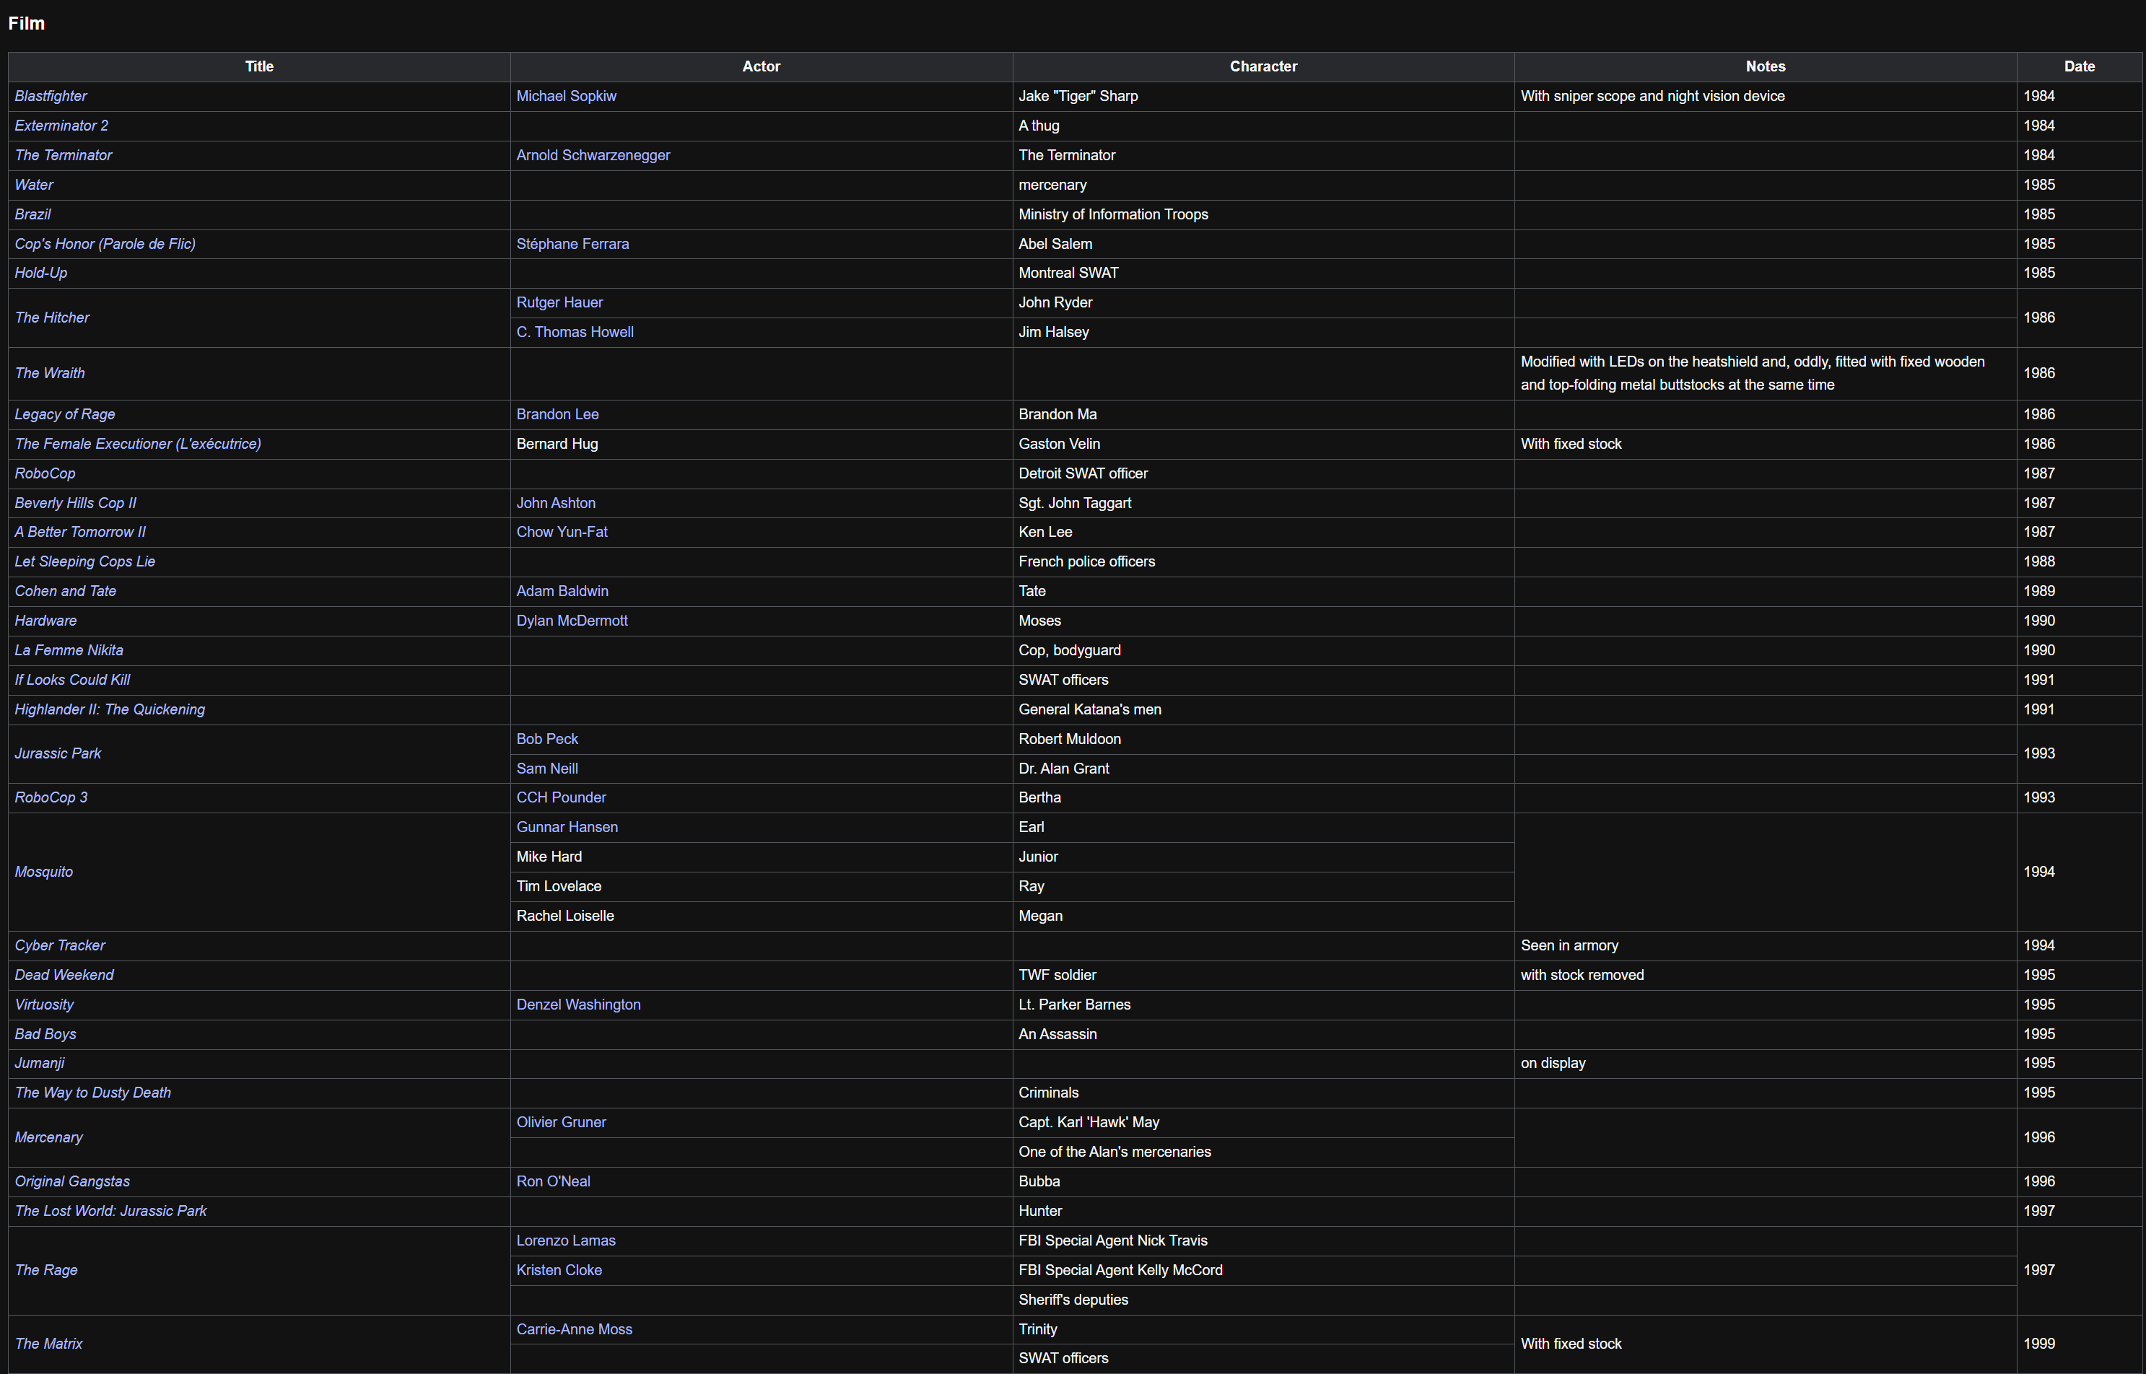Click the C. Thomas Howell actor link
This screenshot has width=2146, height=1374.
tap(575, 332)
